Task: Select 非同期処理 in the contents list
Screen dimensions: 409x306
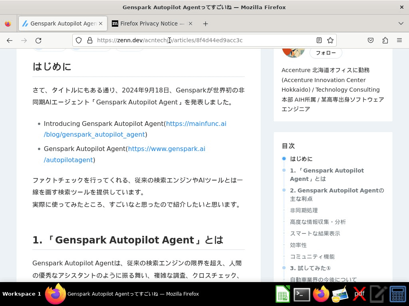Action: coord(304,210)
